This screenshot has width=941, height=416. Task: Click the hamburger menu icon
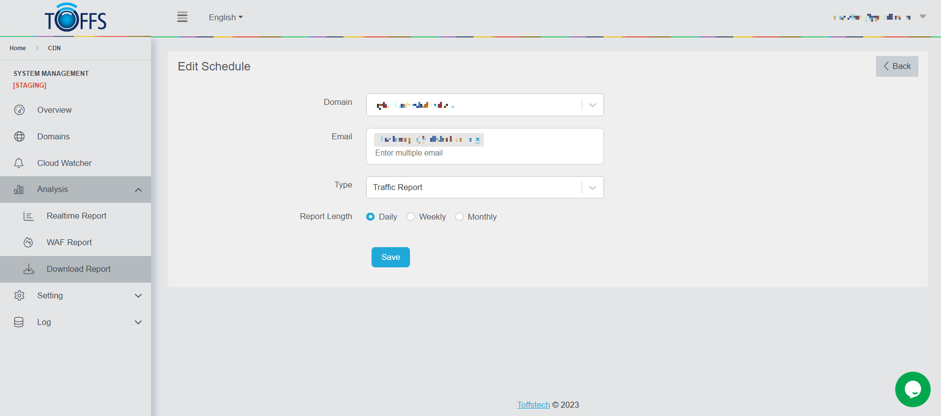tap(182, 17)
